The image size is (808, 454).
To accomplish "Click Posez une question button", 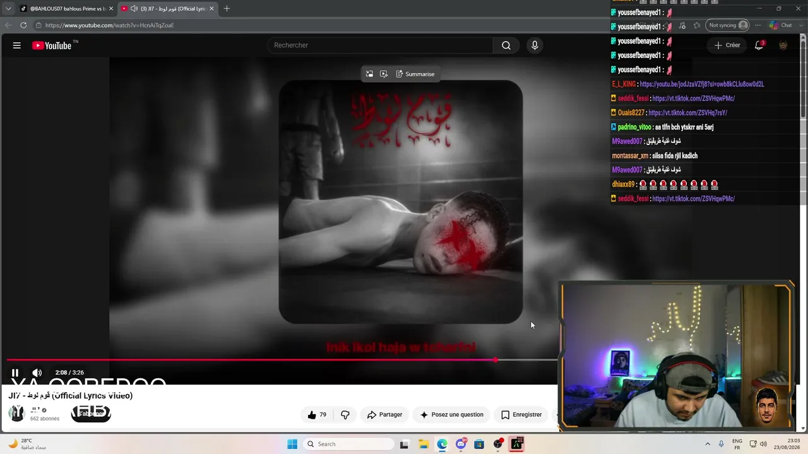I will tap(451, 415).
